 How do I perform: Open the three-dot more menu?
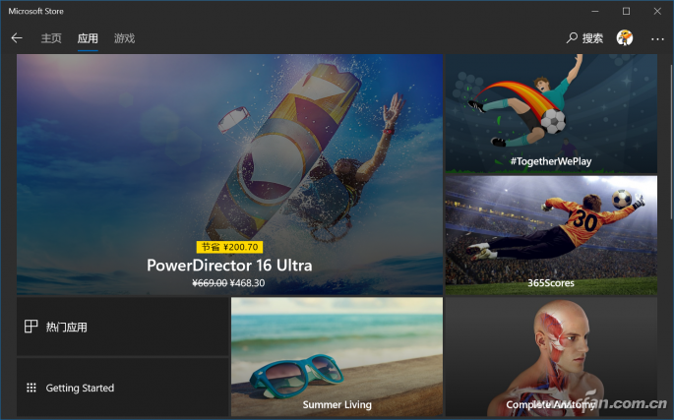[657, 38]
